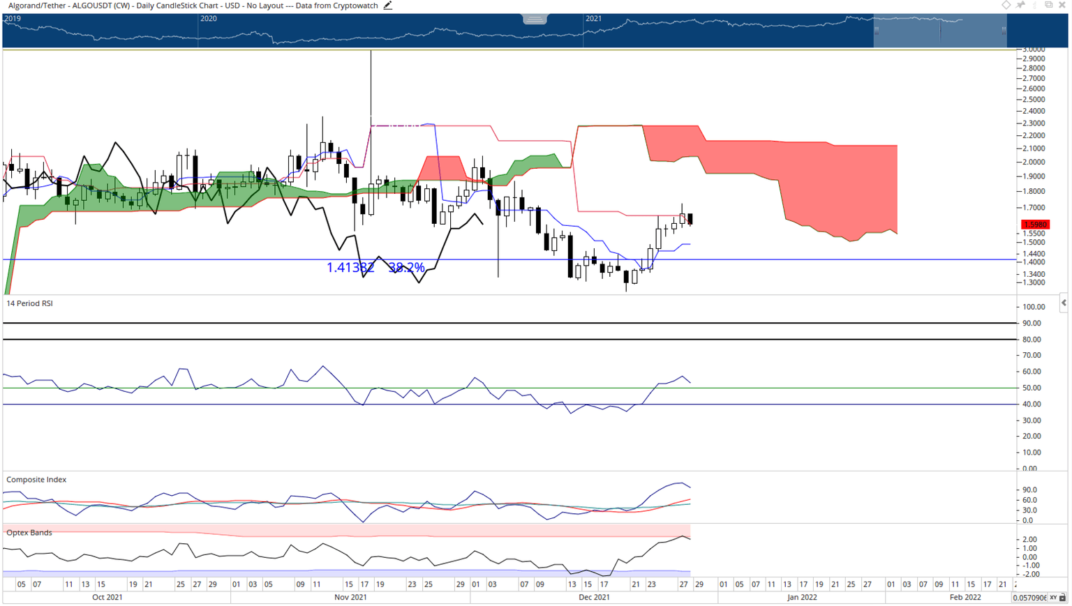This screenshot has width=1072, height=606.
Task: Click the 0.057090 value field at bottom right
Action: (x=1029, y=598)
